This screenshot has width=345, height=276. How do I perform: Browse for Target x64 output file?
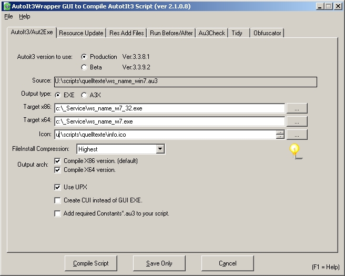(297, 121)
